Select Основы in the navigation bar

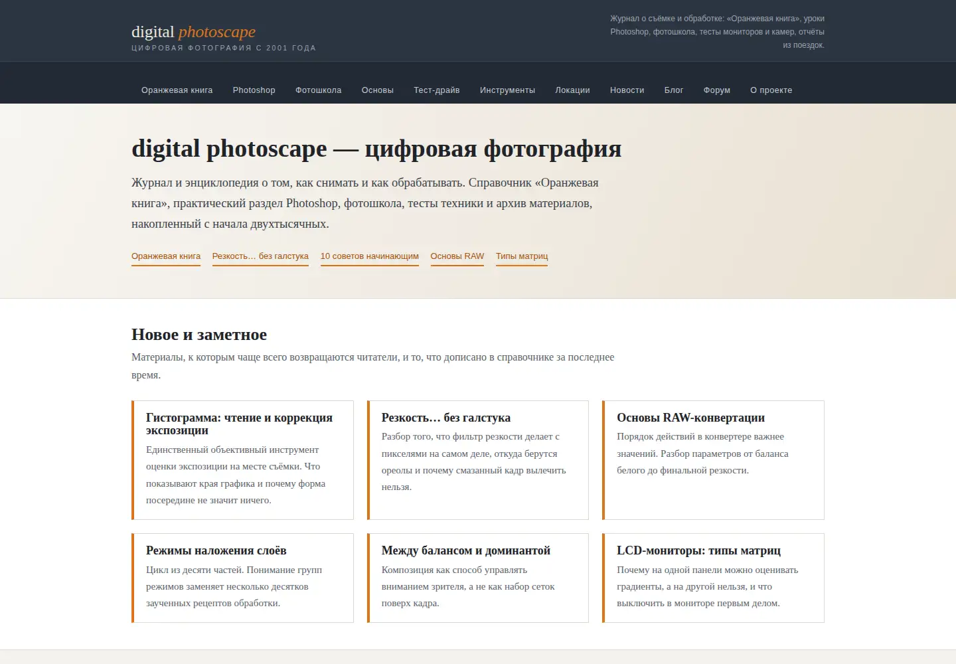coord(378,90)
